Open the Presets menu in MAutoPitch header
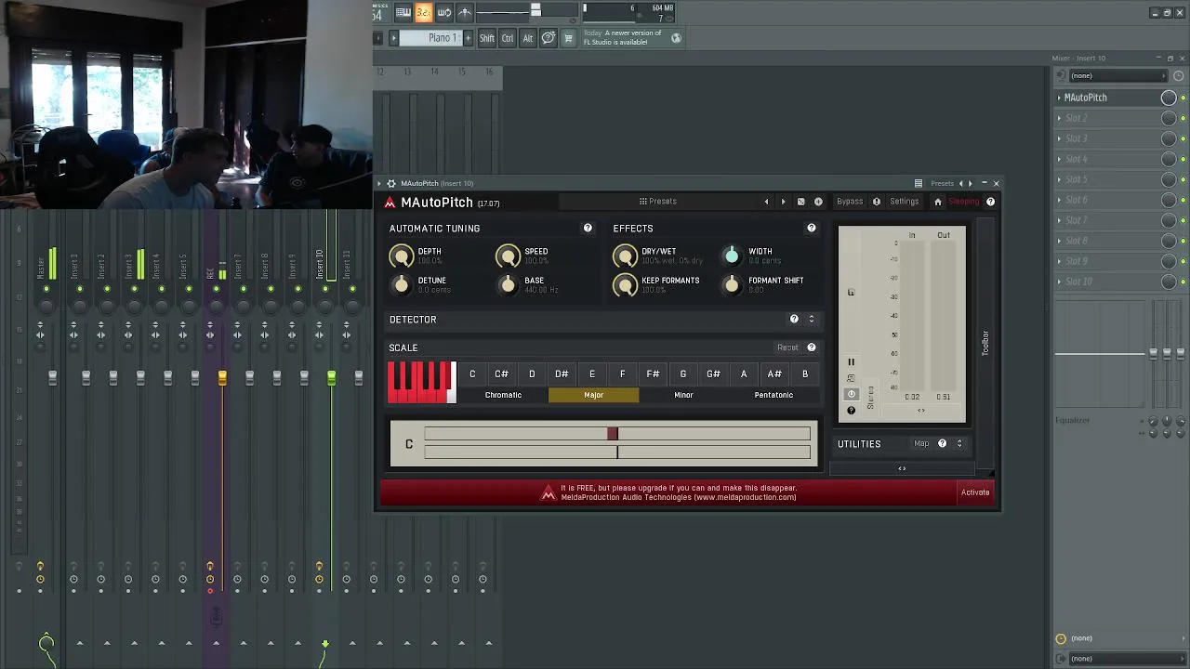 pos(657,202)
